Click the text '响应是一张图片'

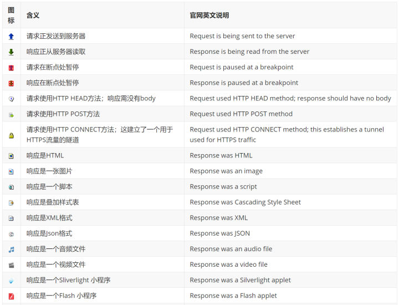(49, 171)
